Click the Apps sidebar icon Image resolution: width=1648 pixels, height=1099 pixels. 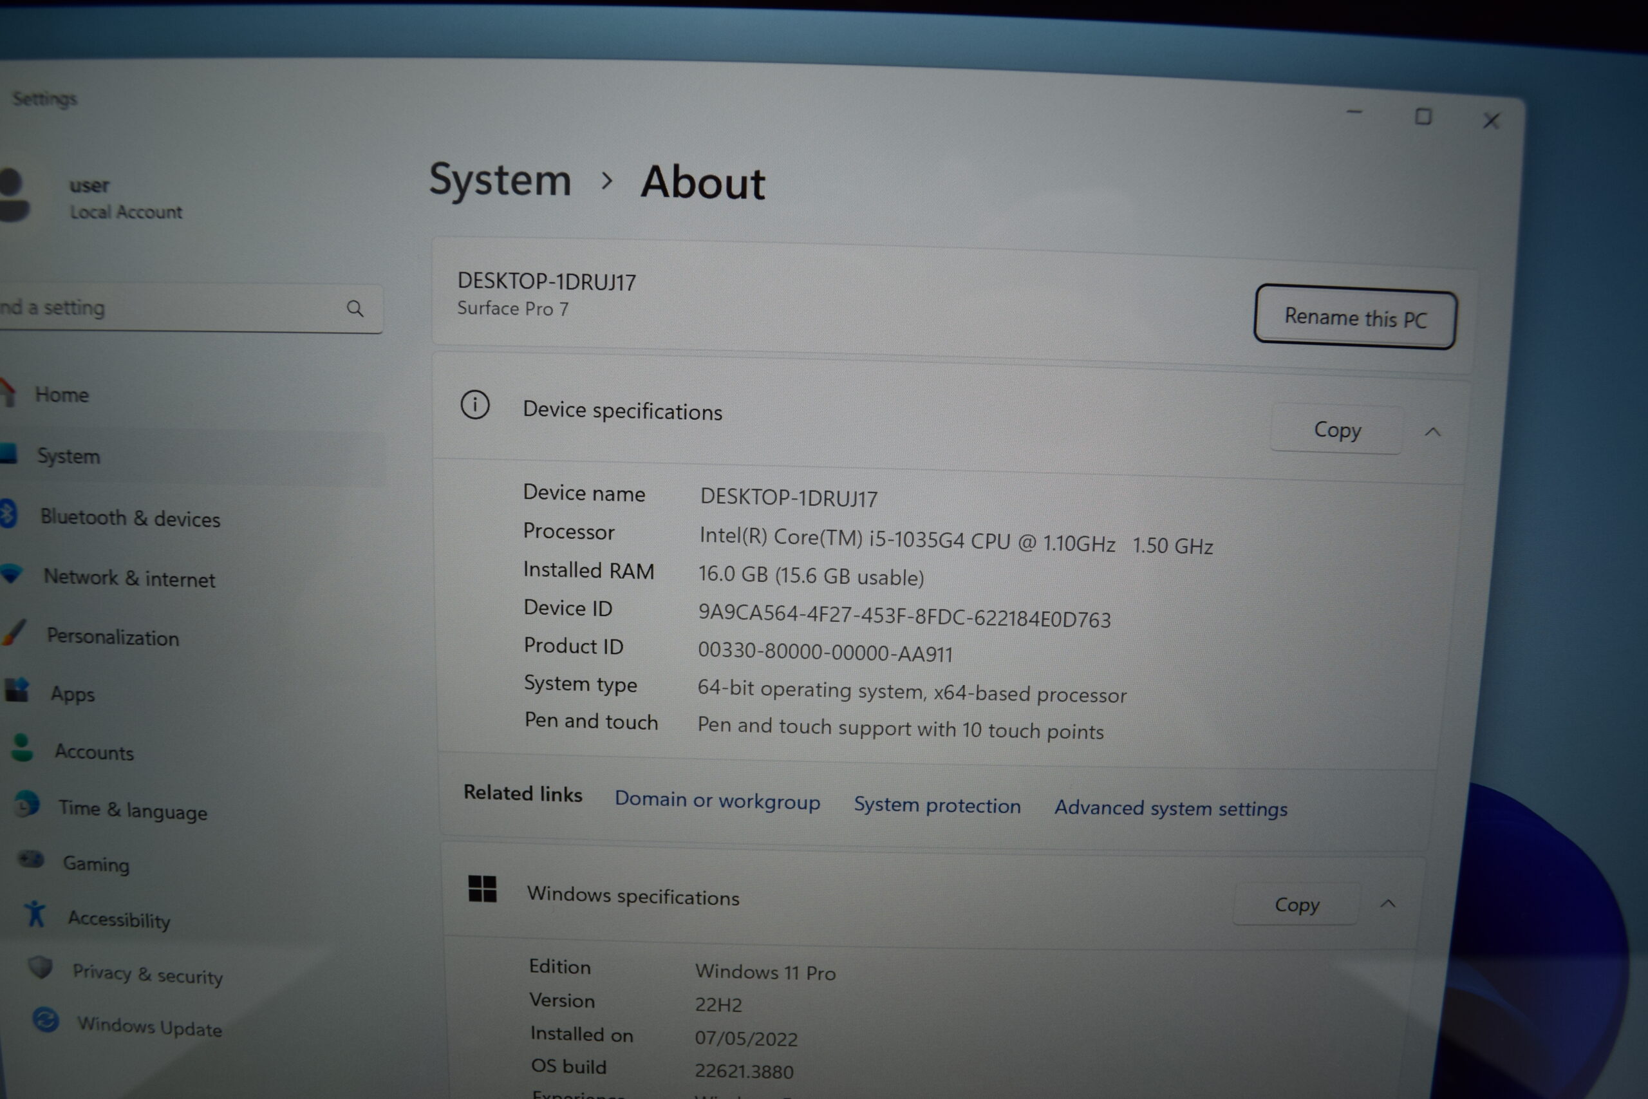tap(17, 690)
